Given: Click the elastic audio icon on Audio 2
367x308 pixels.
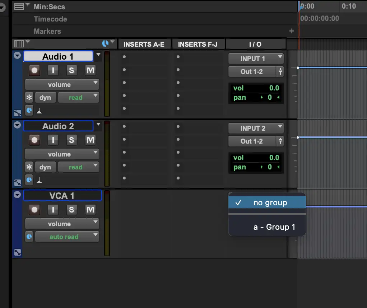Looking at the screenshot, I should (x=40, y=181).
